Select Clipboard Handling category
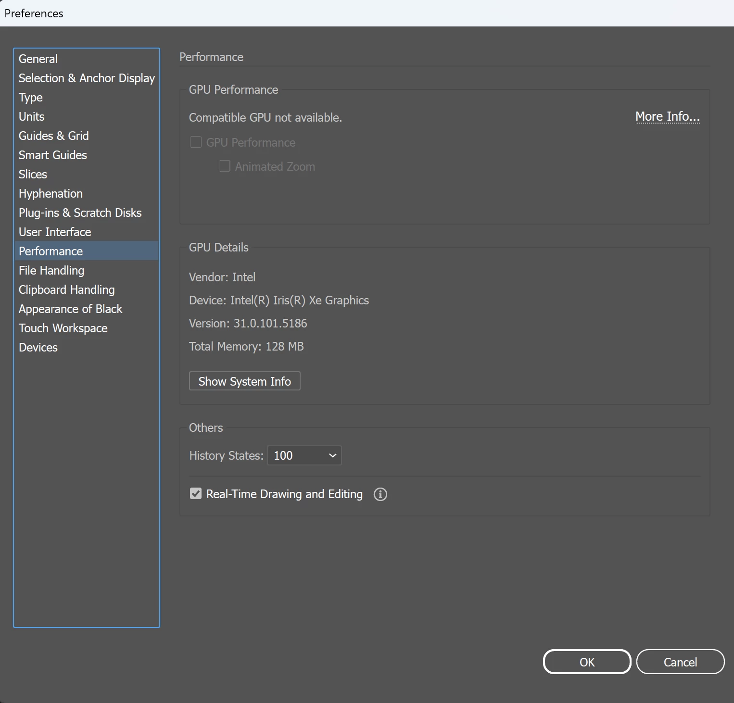 tap(87, 289)
